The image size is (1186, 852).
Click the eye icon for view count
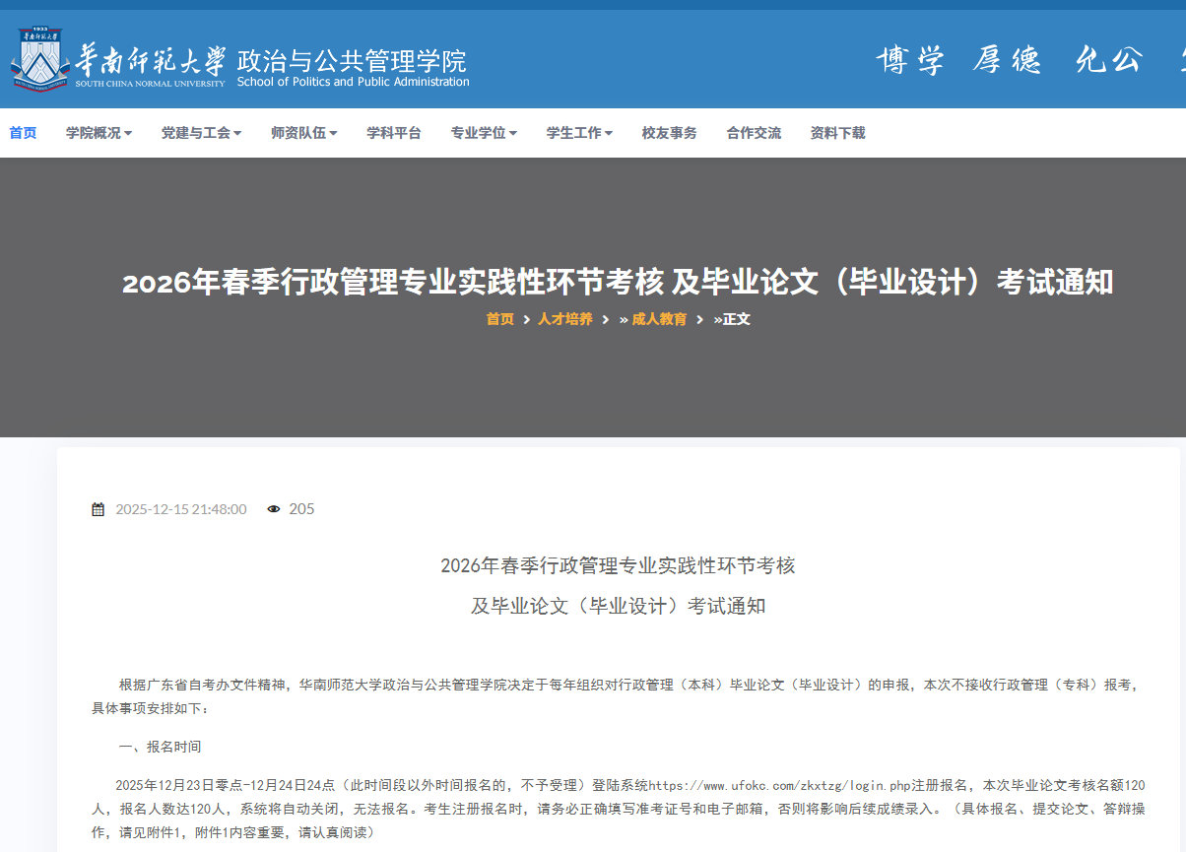[x=274, y=509]
